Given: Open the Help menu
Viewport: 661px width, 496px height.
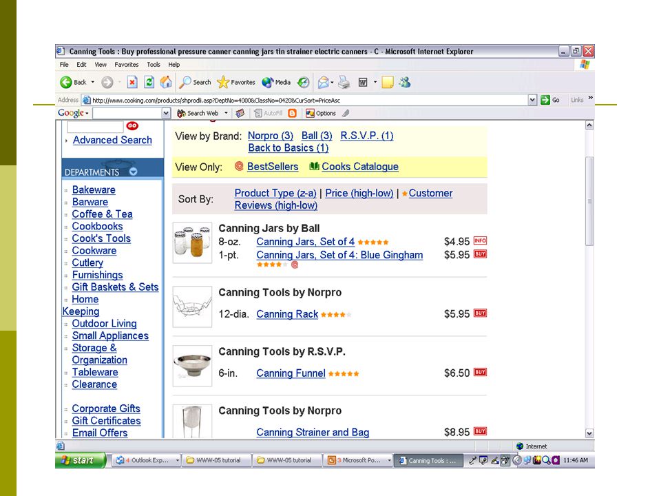Looking at the screenshot, I should click(x=174, y=65).
